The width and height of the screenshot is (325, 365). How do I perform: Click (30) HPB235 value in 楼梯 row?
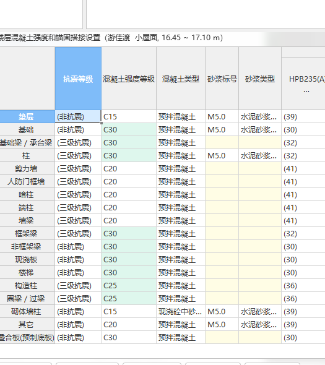click(303, 273)
